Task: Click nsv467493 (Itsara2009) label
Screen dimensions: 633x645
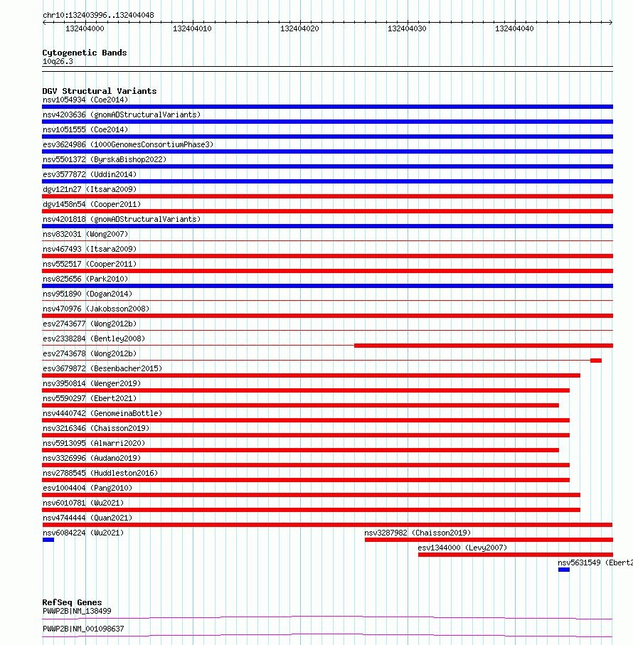Action: (x=89, y=250)
